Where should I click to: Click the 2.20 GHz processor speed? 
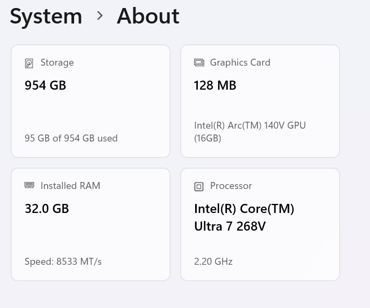pyautogui.click(x=213, y=262)
